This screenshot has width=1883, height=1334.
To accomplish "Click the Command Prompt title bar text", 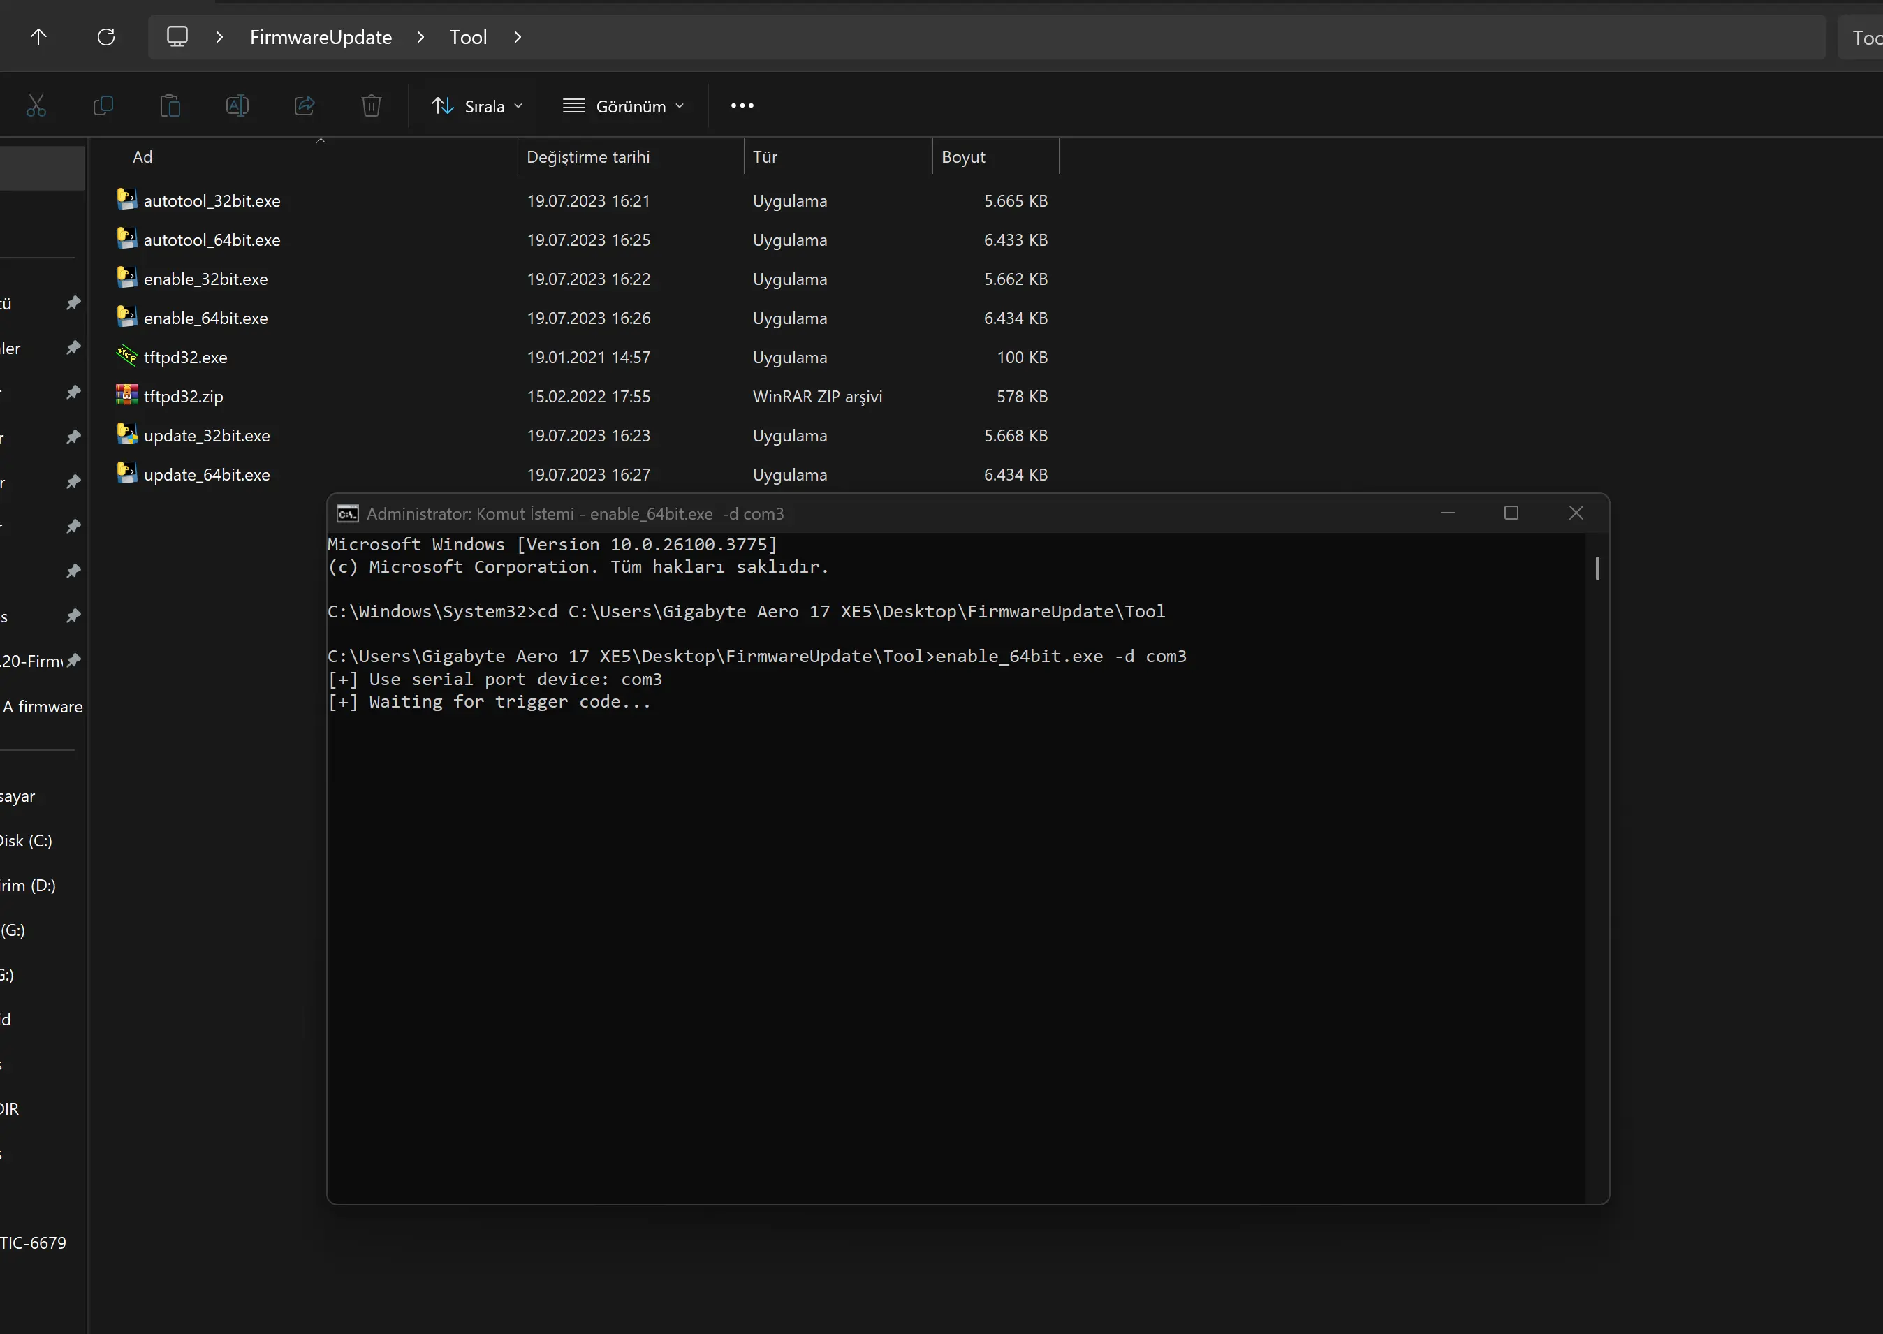I will pos(575,514).
